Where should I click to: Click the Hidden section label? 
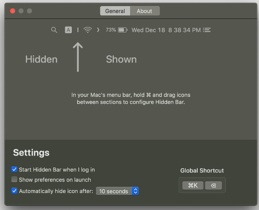[x=41, y=59]
